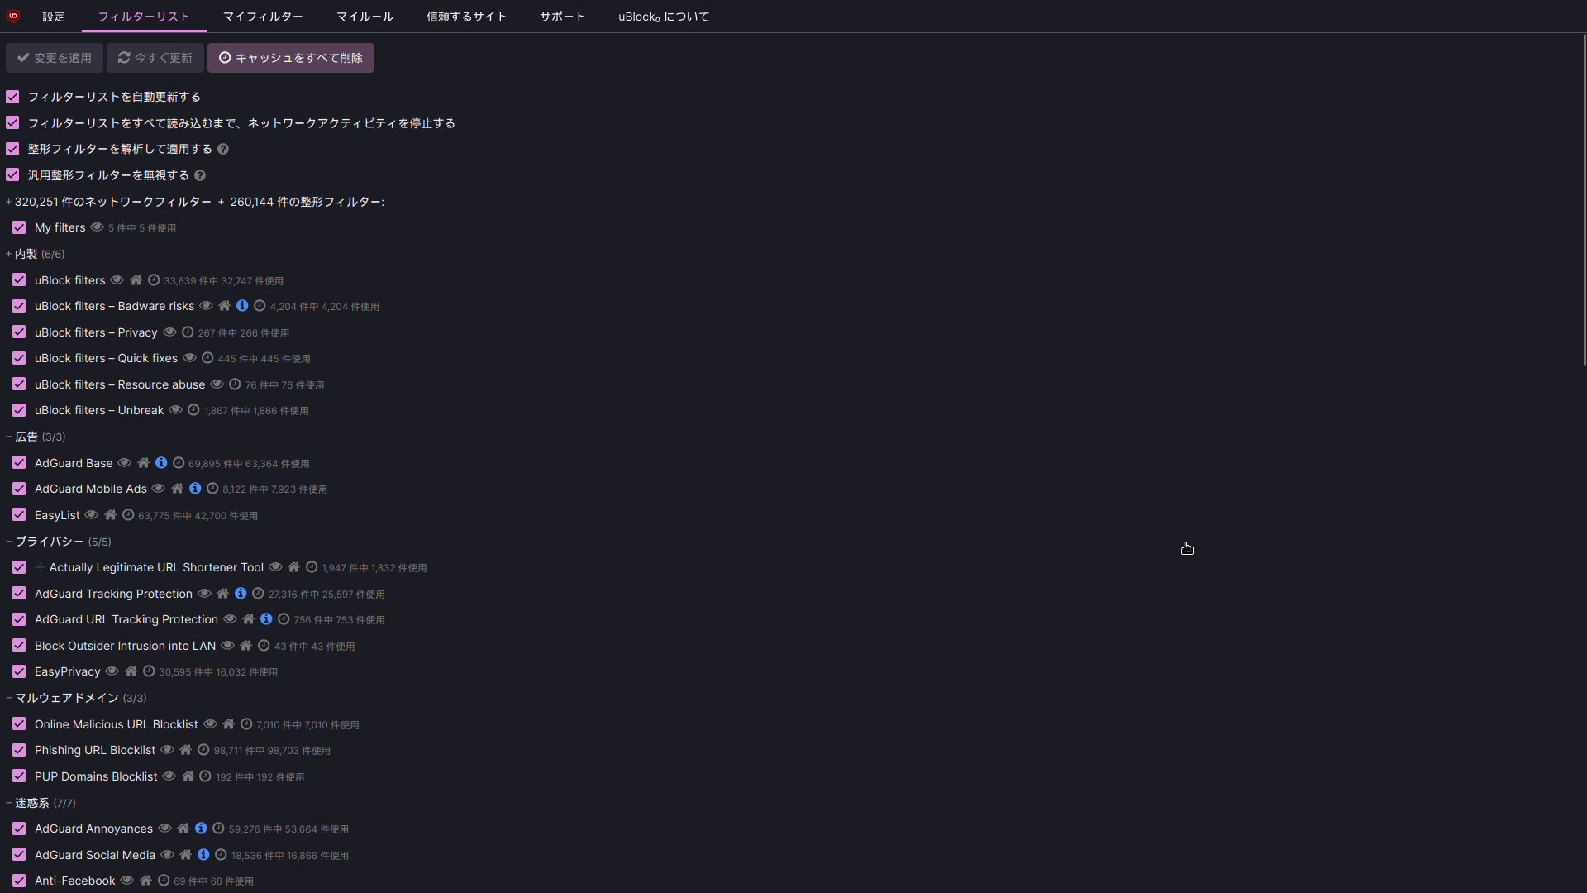Open AdGuard URL Tracking Protection home icon
The height and width of the screenshot is (893, 1587).
point(248,619)
